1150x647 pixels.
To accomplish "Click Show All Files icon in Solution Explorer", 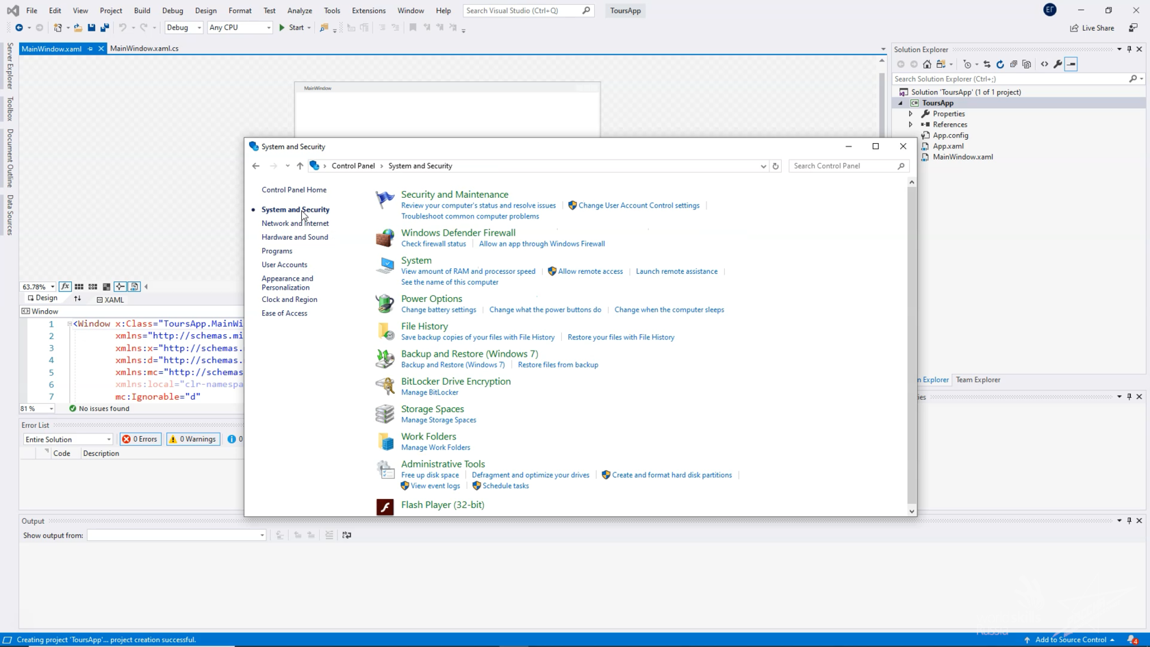I will click(x=1027, y=64).
